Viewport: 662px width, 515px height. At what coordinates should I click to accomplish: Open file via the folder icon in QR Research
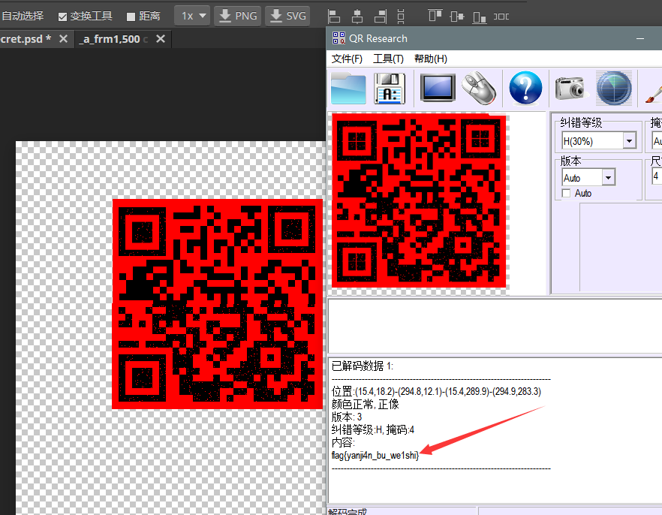click(348, 89)
